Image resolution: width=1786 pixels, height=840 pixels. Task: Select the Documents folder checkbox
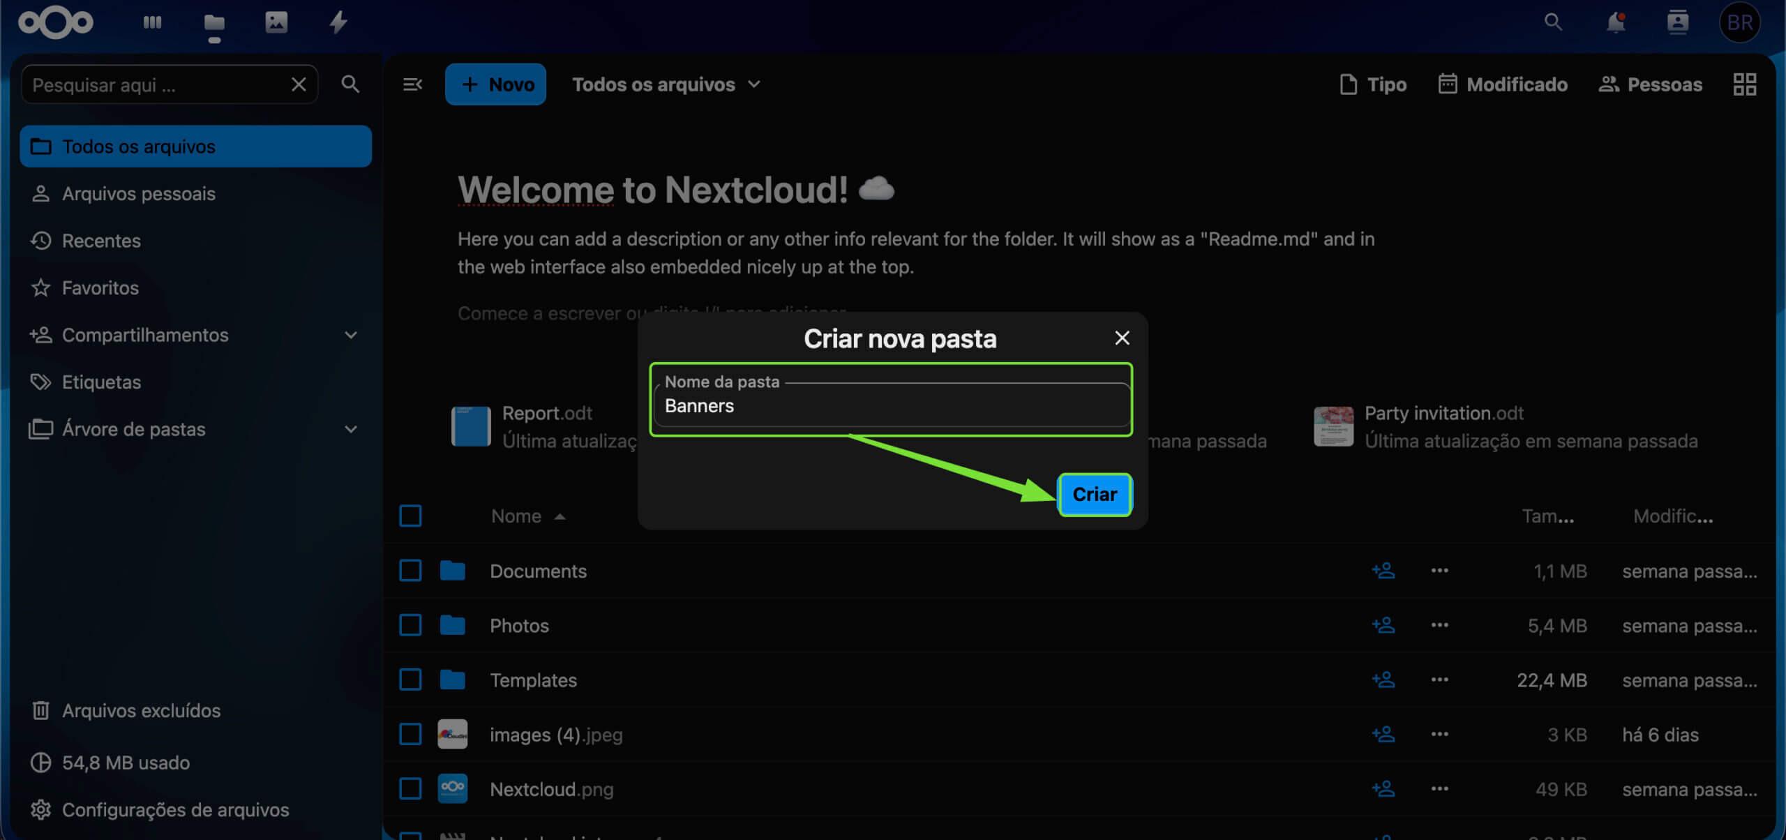coord(410,571)
